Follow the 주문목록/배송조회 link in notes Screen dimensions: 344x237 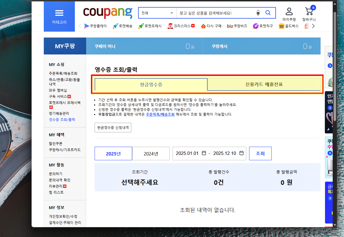[x=160, y=115]
